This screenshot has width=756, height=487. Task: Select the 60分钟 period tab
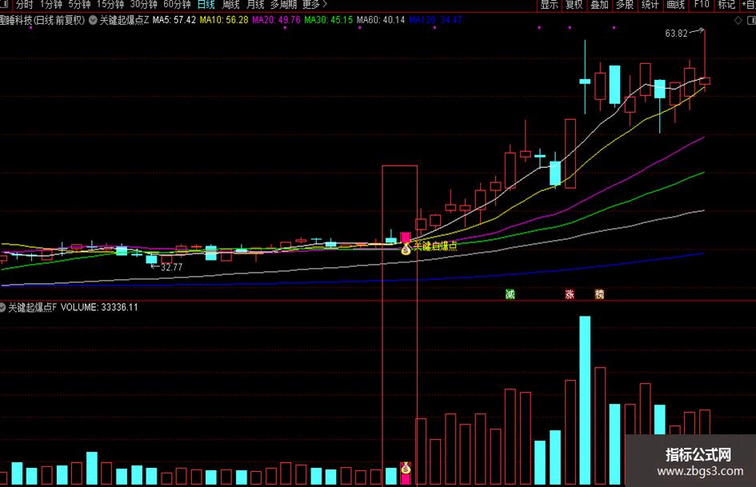point(177,5)
